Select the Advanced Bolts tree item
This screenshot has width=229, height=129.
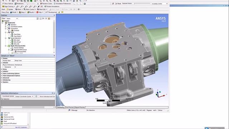[21, 52]
